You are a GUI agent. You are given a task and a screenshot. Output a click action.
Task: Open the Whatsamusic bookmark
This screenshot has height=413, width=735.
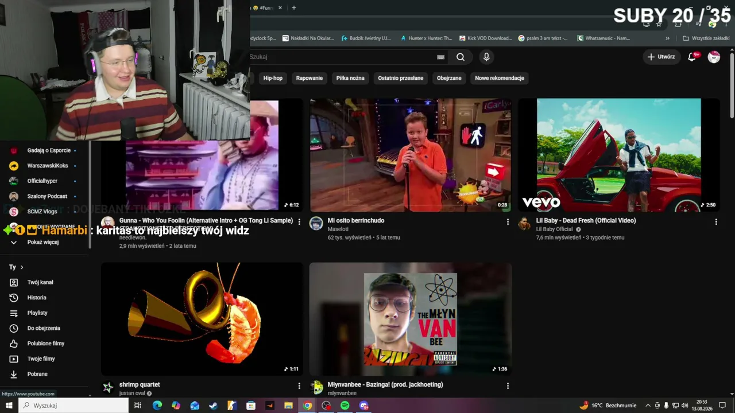click(x=604, y=38)
